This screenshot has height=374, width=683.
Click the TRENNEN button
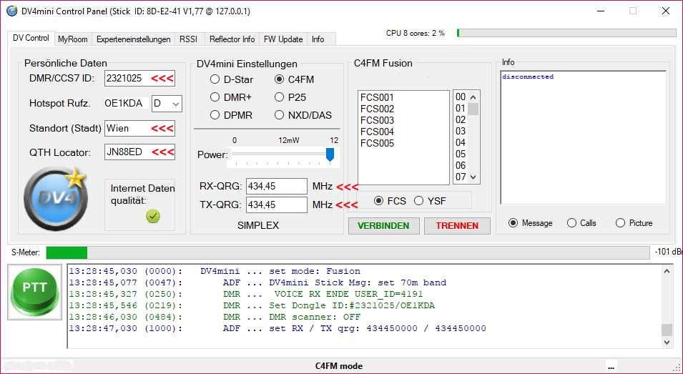click(457, 226)
